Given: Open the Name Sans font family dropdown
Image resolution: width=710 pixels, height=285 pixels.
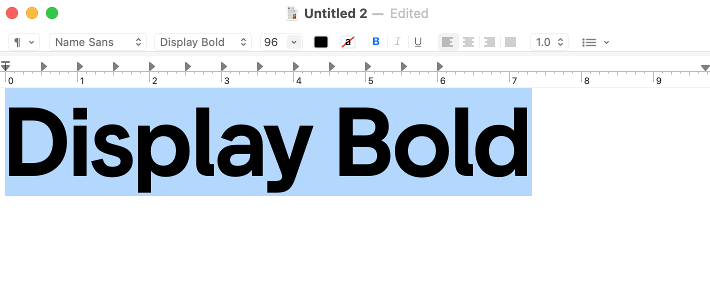Looking at the screenshot, I should (98, 42).
